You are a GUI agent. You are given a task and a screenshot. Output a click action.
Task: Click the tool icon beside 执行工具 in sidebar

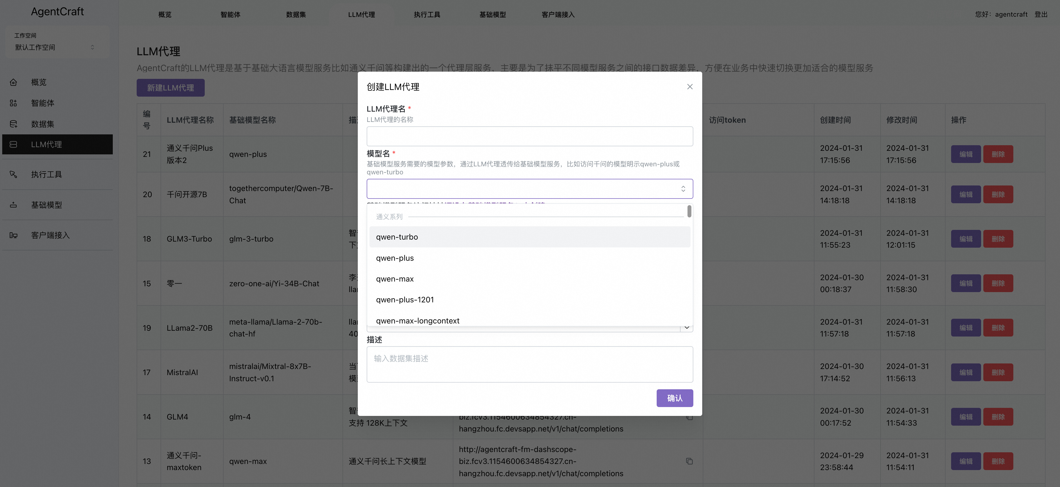13,174
